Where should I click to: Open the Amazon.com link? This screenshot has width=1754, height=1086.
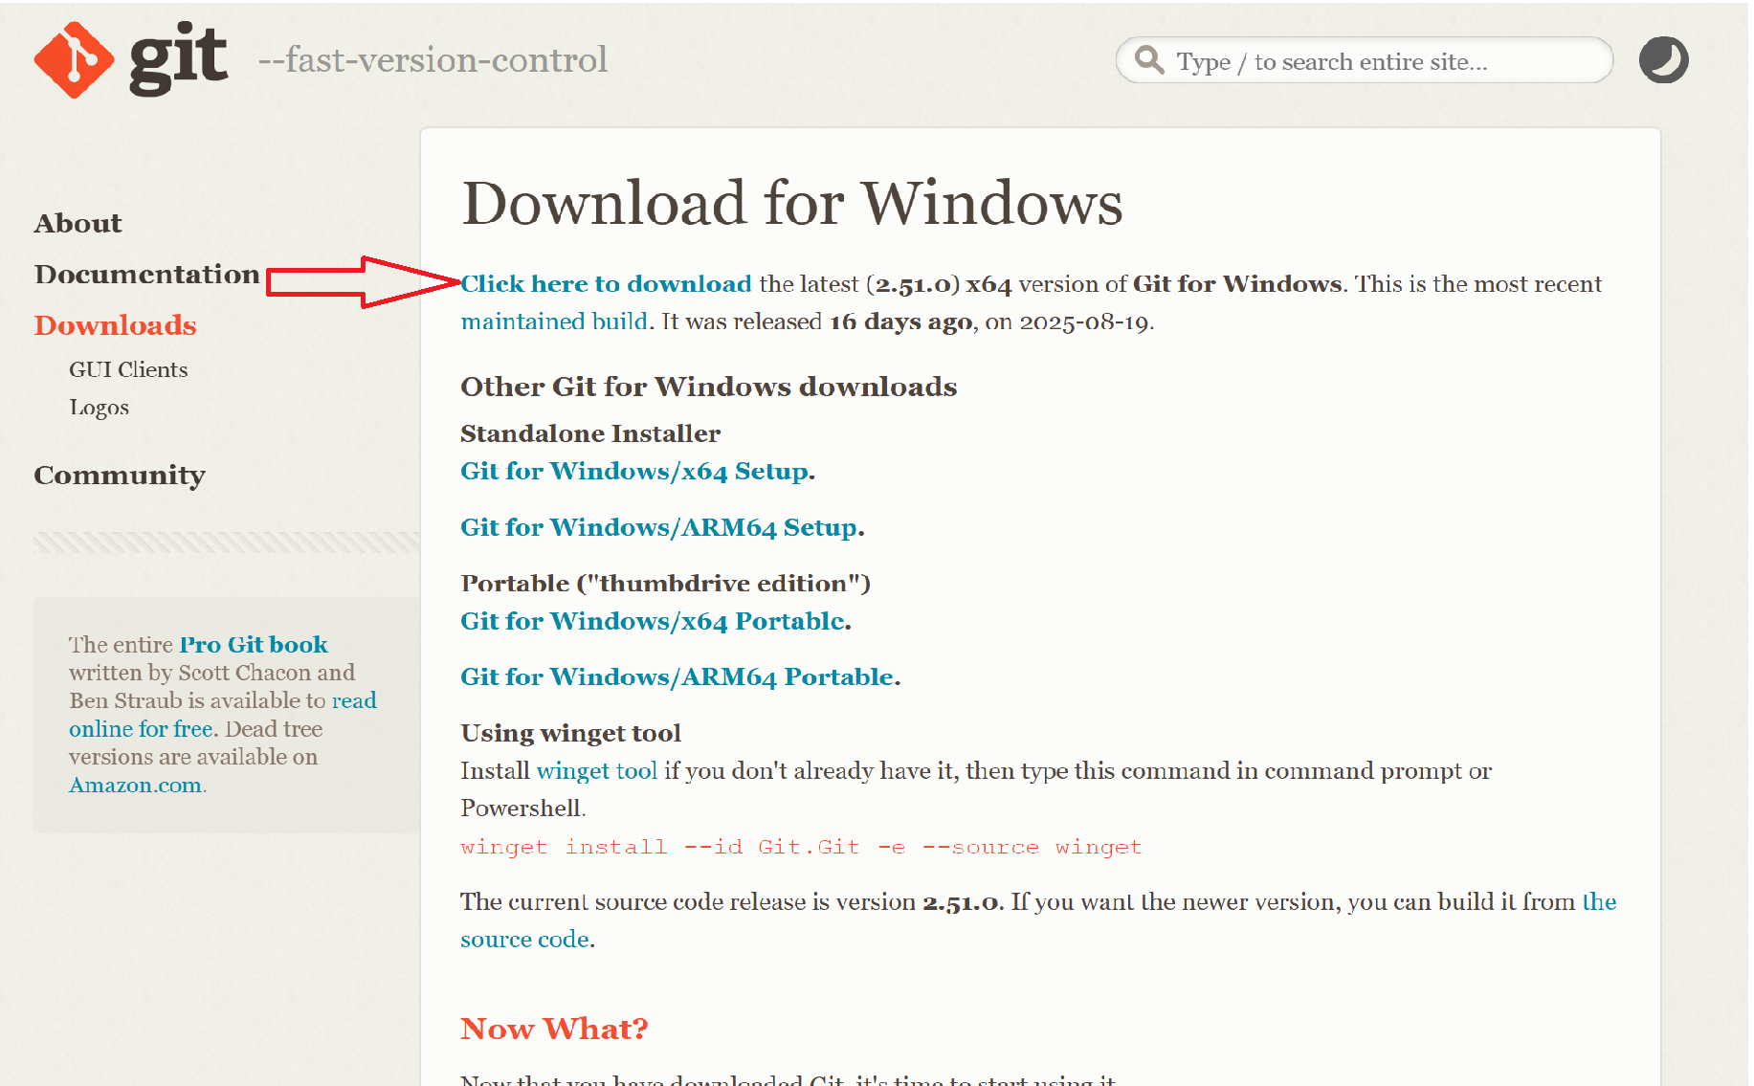(135, 786)
